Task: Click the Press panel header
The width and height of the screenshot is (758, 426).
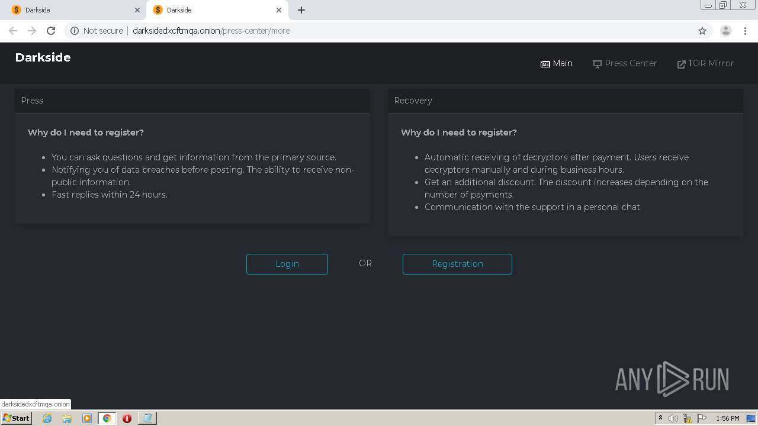Action: [192, 101]
